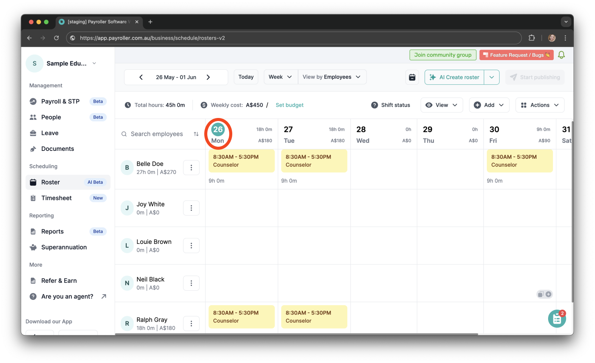Open Leave in sidebar

point(68,133)
